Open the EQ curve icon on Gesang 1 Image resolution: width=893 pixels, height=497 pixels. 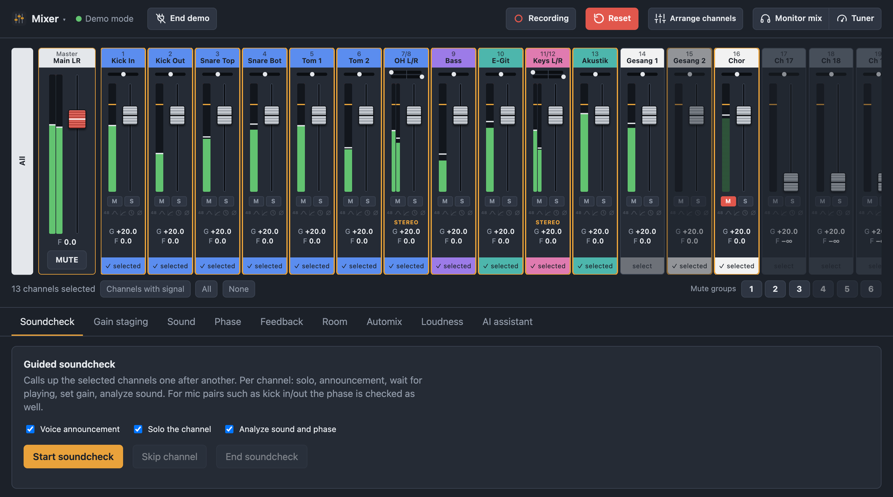point(634,213)
